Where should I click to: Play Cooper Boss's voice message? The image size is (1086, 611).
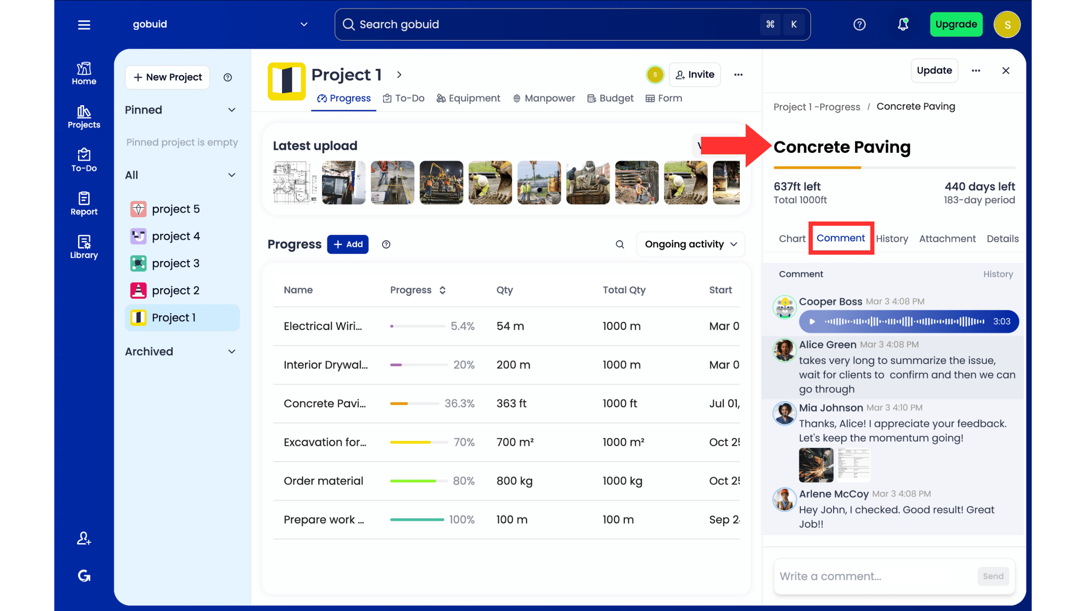pyautogui.click(x=812, y=322)
